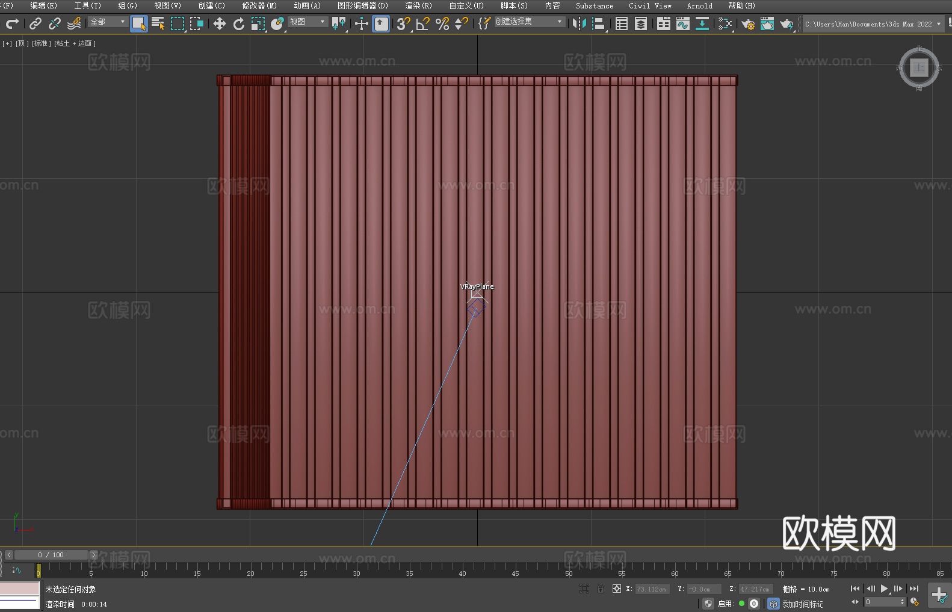Click the Unlink selection icon

(x=55, y=23)
